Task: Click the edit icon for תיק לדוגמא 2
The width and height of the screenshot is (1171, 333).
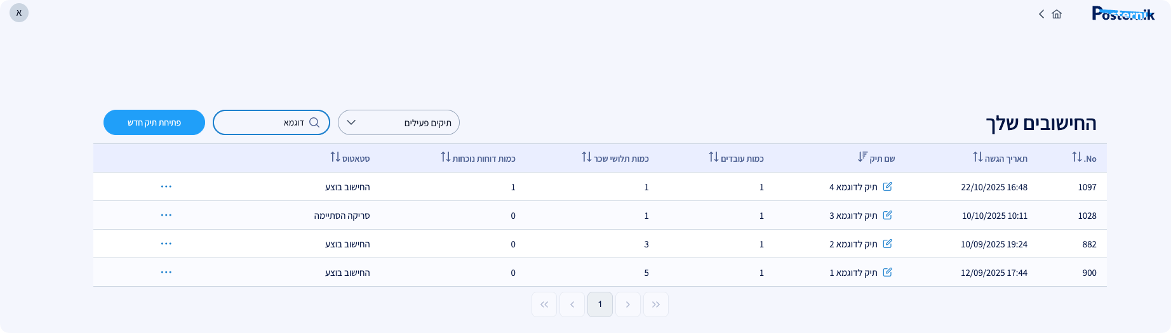Action: click(x=888, y=244)
